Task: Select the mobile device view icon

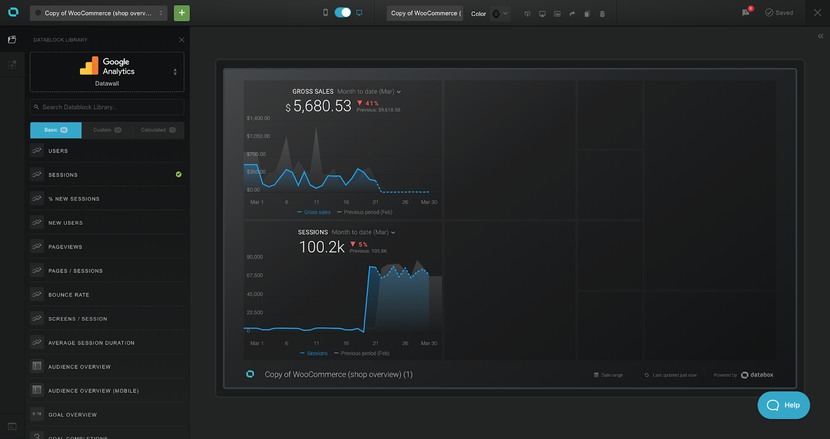Action: [326, 12]
